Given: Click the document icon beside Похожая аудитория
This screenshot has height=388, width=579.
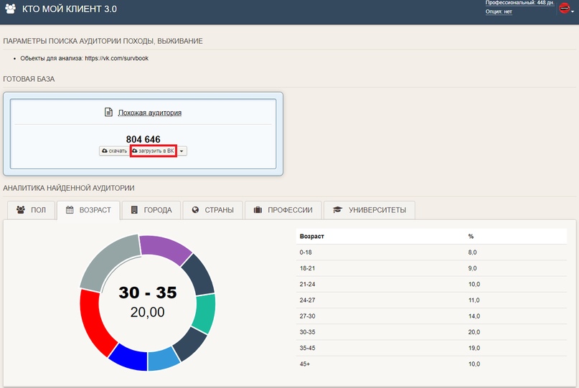Looking at the screenshot, I should click(109, 113).
